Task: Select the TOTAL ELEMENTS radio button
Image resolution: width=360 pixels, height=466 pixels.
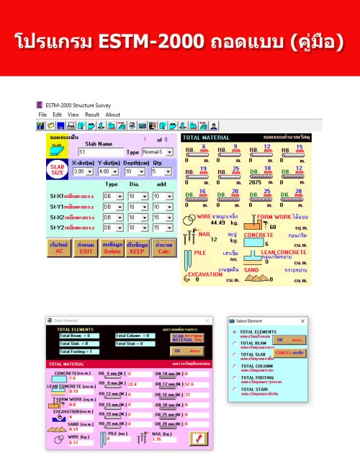Action: (235, 332)
